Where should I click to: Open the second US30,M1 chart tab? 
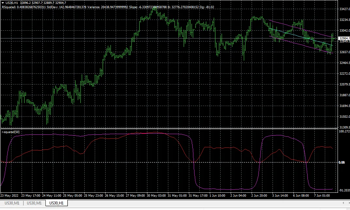(34, 203)
